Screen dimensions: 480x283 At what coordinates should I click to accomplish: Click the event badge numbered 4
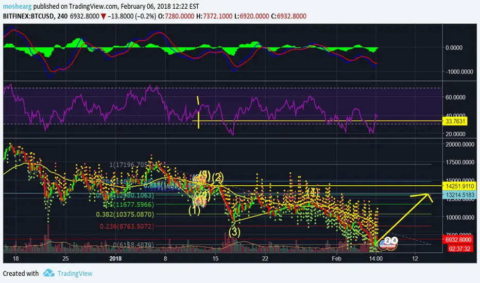(x=395, y=240)
